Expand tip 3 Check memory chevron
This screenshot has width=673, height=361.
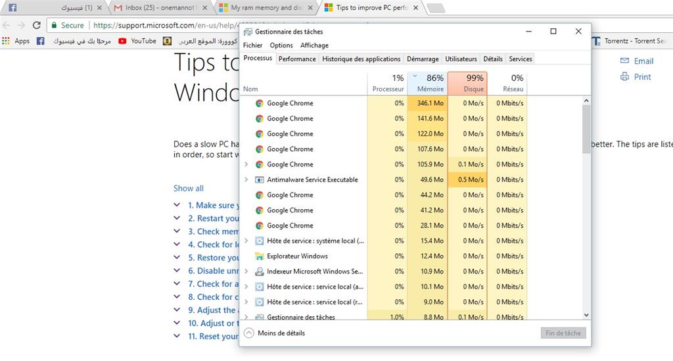(x=177, y=231)
